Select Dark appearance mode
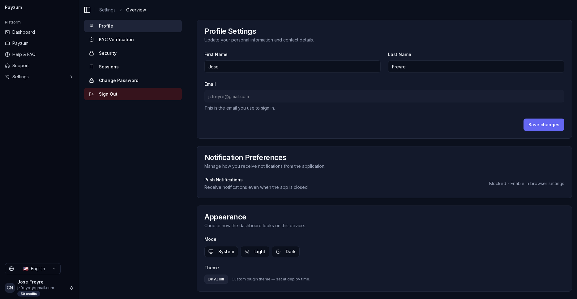 [286, 252]
